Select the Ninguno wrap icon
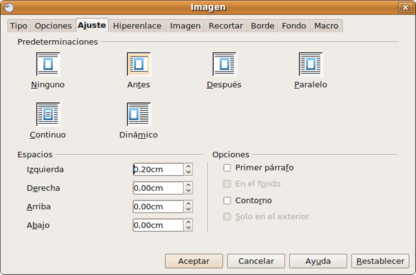This screenshot has width=416, height=275. tap(47, 64)
